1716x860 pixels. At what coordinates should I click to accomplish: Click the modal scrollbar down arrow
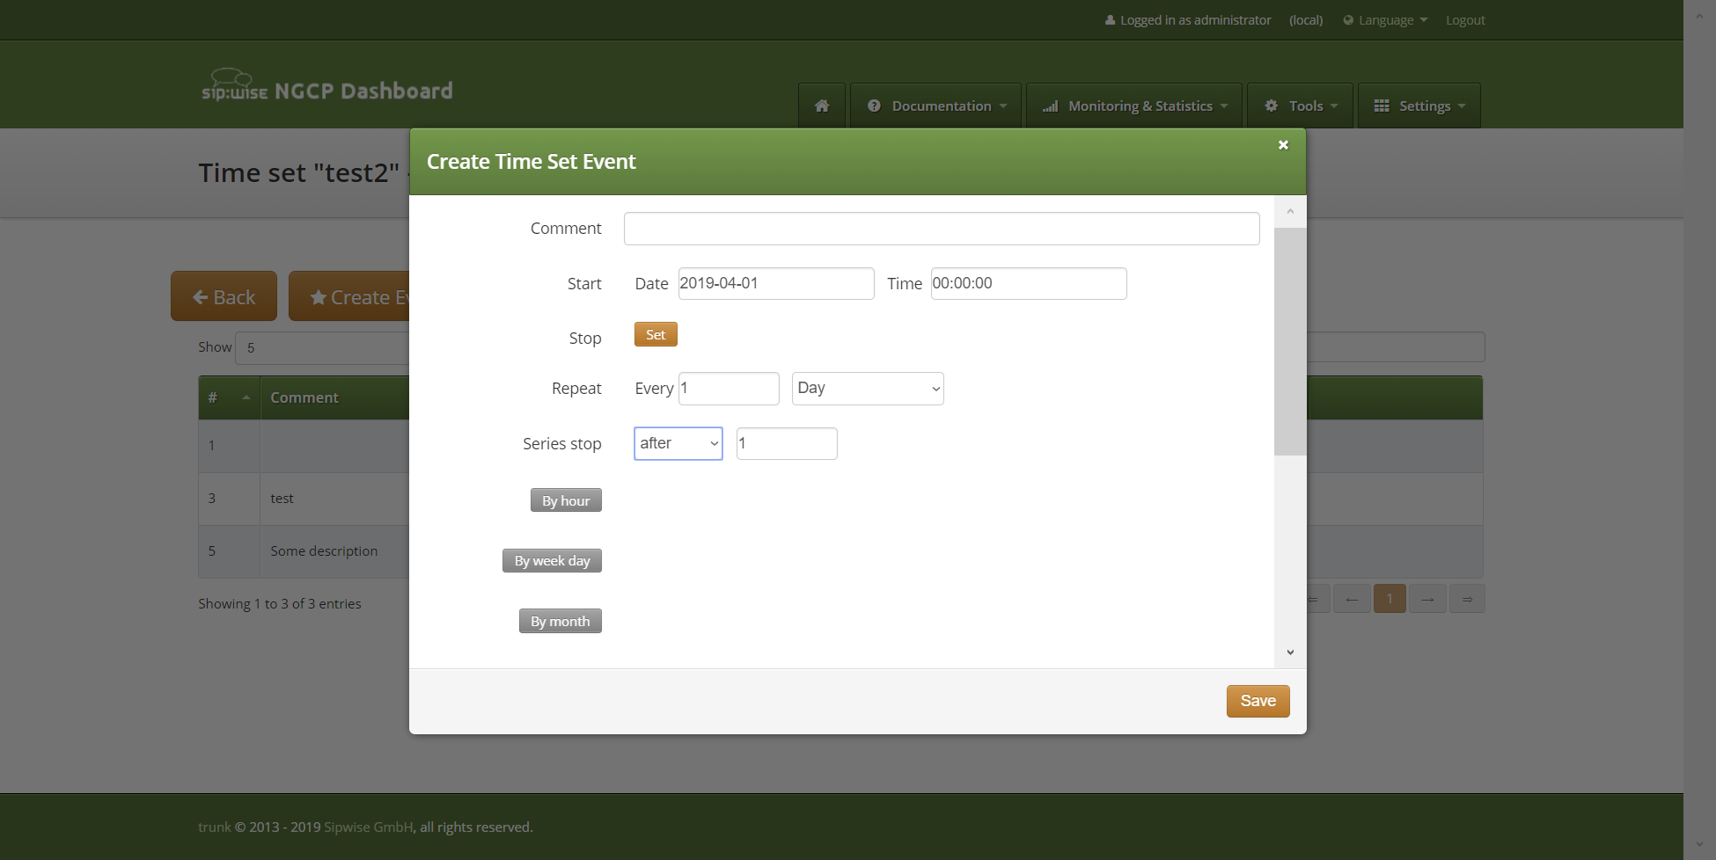1290,652
